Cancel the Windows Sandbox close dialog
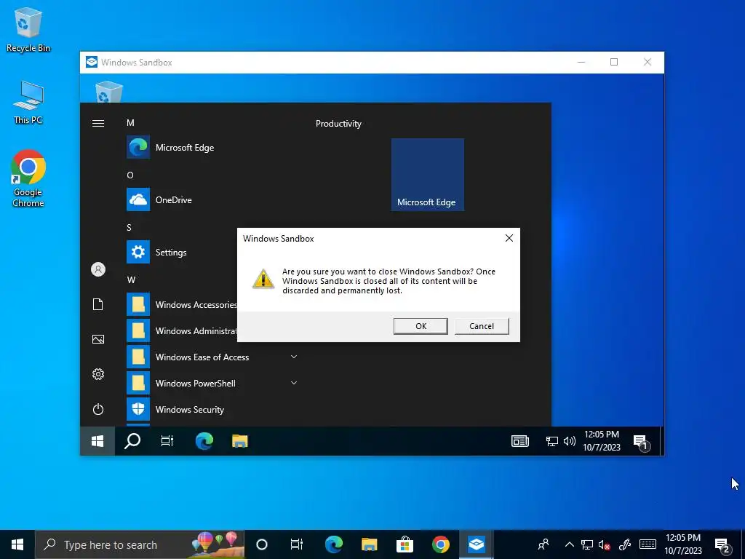Viewport: 745px width, 559px height. coord(482,326)
